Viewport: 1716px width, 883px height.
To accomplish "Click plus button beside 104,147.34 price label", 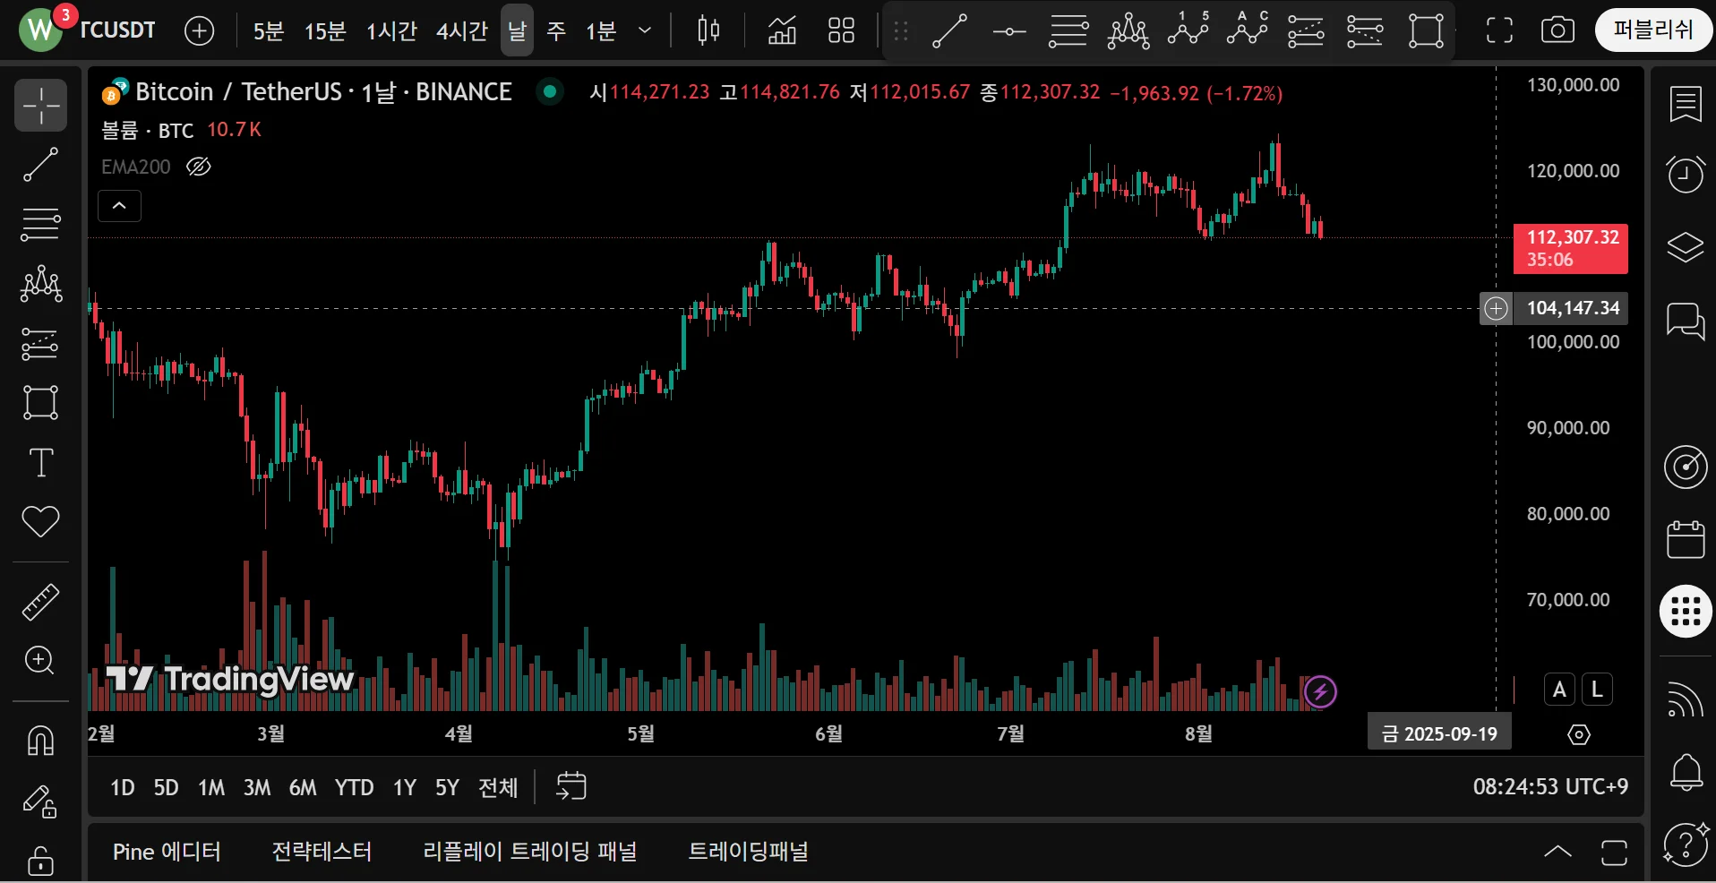I will tap(1496, 308).
